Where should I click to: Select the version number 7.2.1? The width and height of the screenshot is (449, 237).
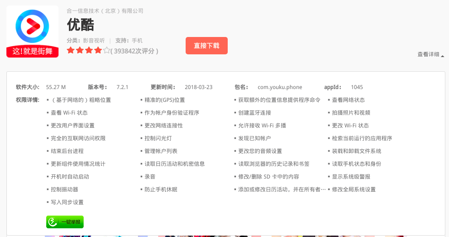pos(122,87)
